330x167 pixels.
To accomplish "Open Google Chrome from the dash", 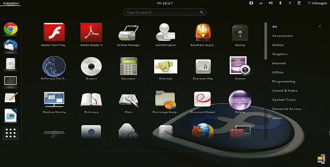I will coord(11,29).
